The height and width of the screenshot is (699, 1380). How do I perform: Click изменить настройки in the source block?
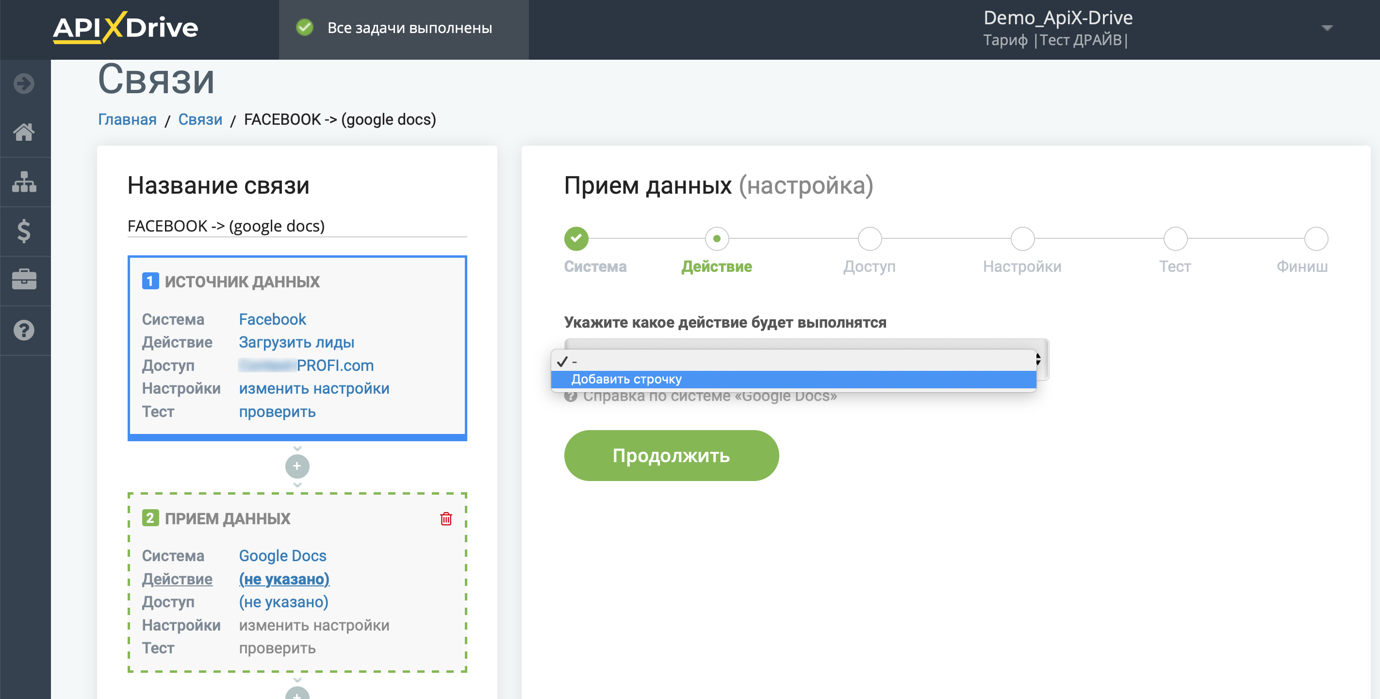click(314, 388)
